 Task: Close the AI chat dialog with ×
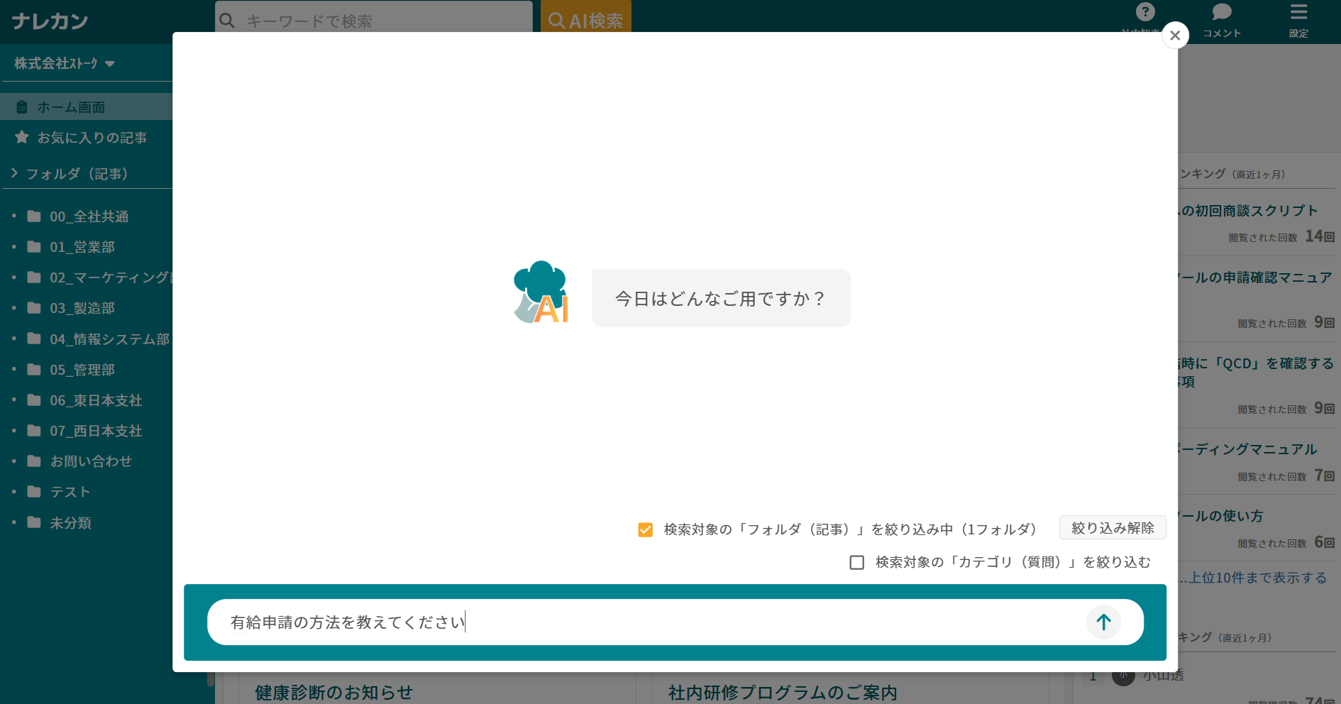coord(1175,35)
